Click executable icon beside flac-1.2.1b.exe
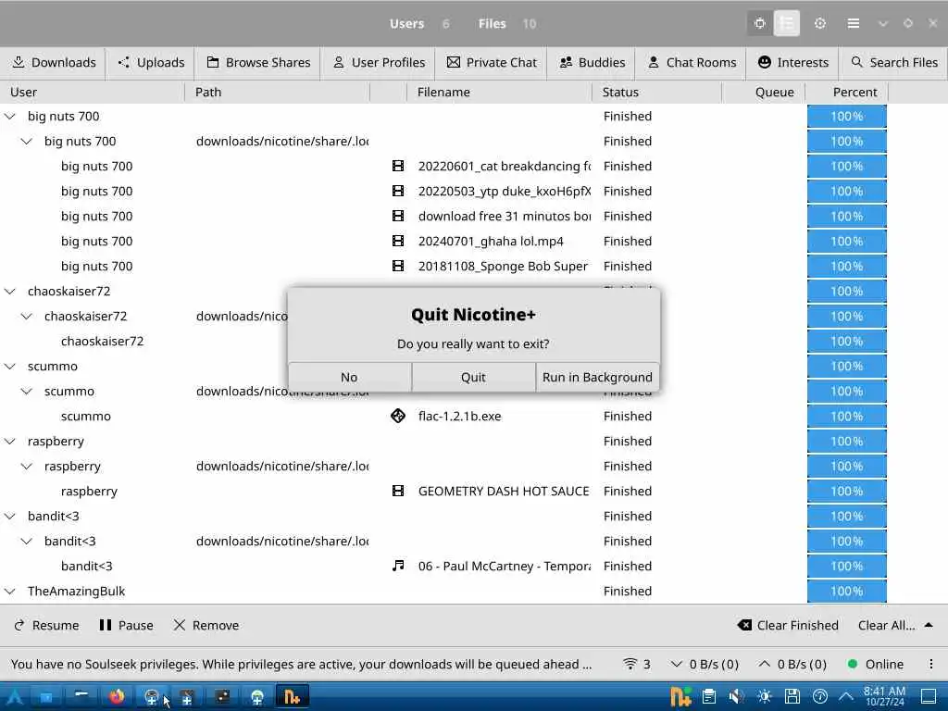Image resolution: width=948 pixels, height=711 pixels. 398,416
